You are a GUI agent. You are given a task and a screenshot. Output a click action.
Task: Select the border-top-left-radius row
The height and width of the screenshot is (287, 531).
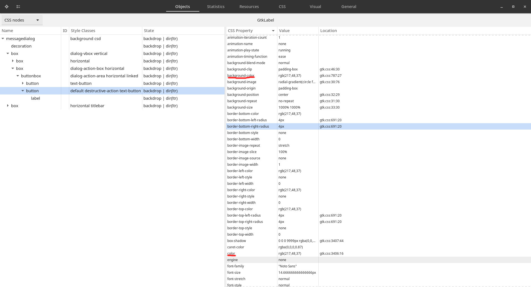tap(378, 215)
